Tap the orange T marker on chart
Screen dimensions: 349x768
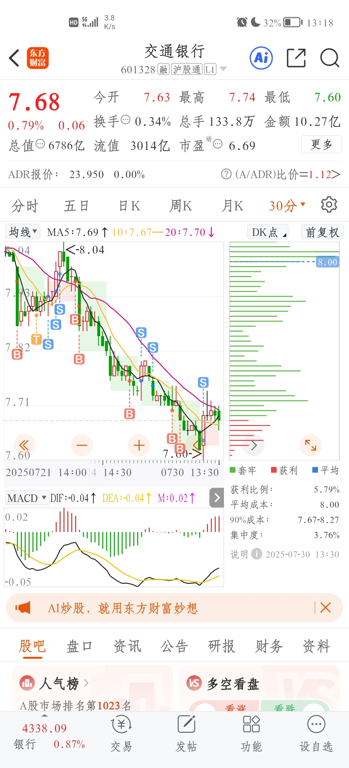37,339
